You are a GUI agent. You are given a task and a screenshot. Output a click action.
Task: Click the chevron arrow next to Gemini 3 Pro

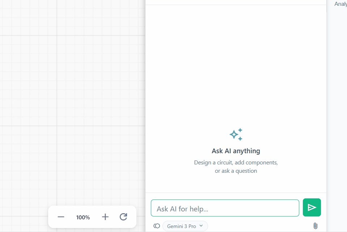coord(201,226)
